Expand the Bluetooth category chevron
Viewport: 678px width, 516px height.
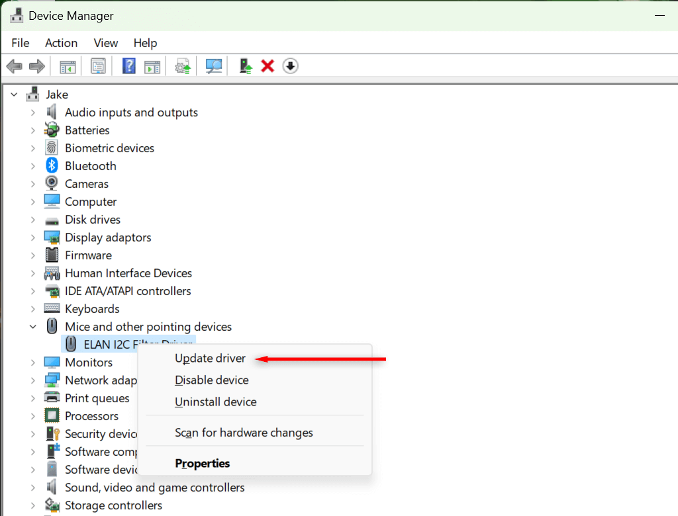[x=33, y=166]
